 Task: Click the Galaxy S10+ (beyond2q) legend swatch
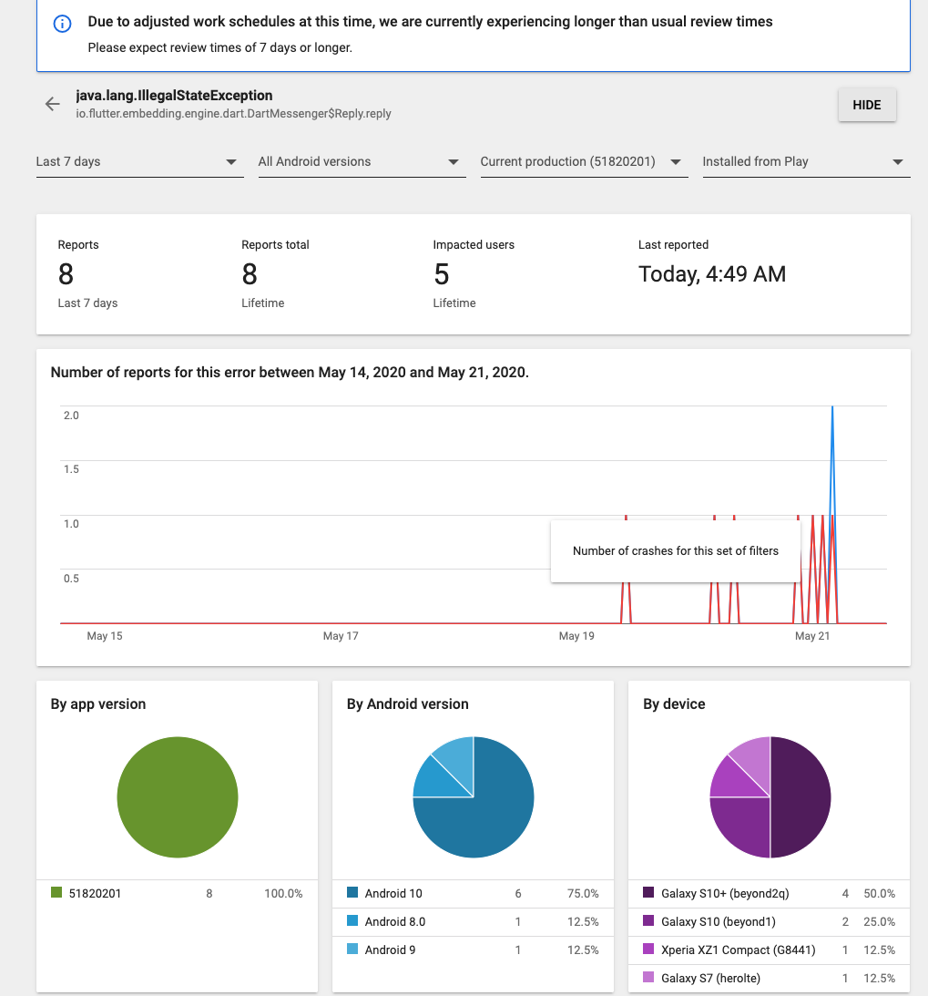[x=648, y=892]
